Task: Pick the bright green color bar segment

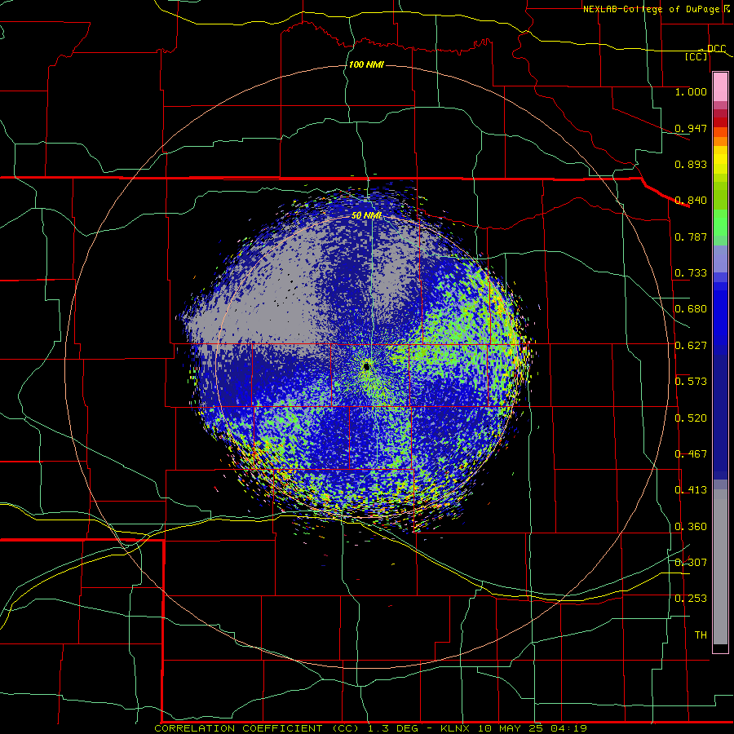Action: pyautogui.click(x=720, y=222)
